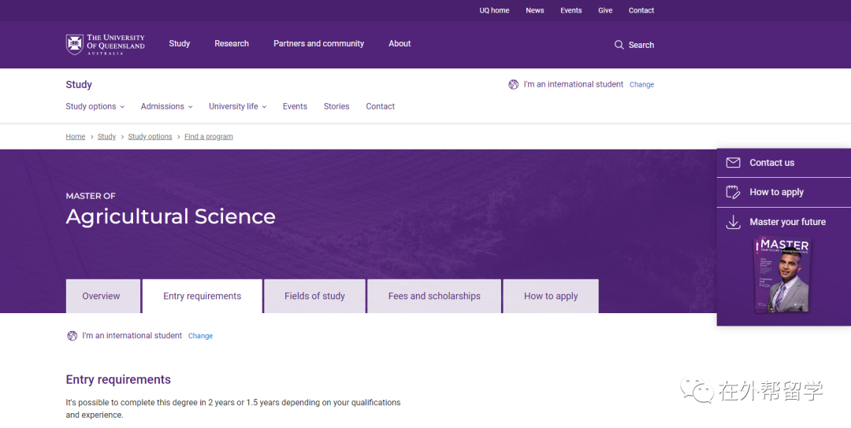
Task: Open the News link in top bar
Action: 534,10
